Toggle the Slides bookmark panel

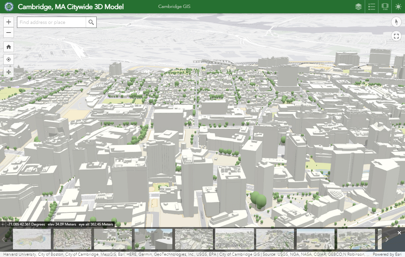[x=385, y=7]
